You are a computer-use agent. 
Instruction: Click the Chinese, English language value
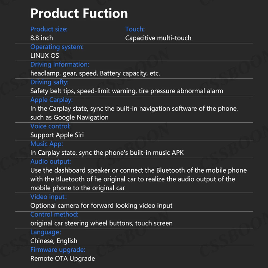(54, 241)
